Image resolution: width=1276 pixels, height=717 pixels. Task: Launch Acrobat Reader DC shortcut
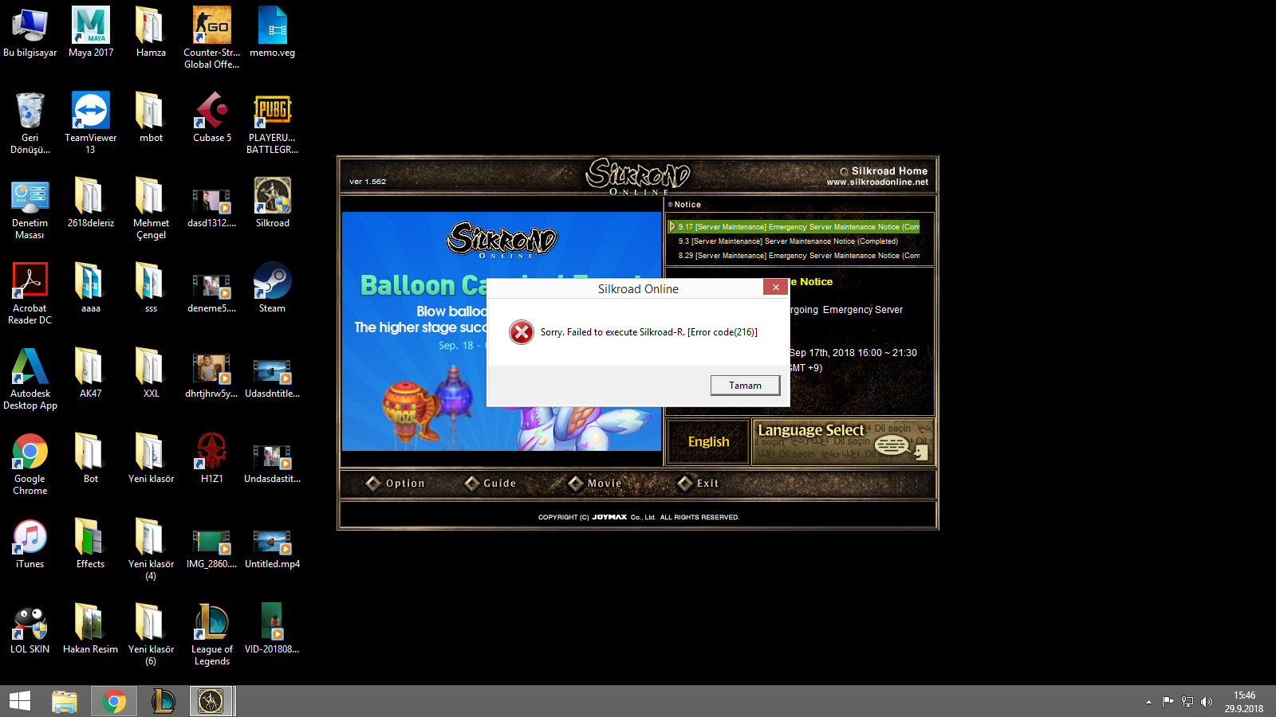pos(30,293)
